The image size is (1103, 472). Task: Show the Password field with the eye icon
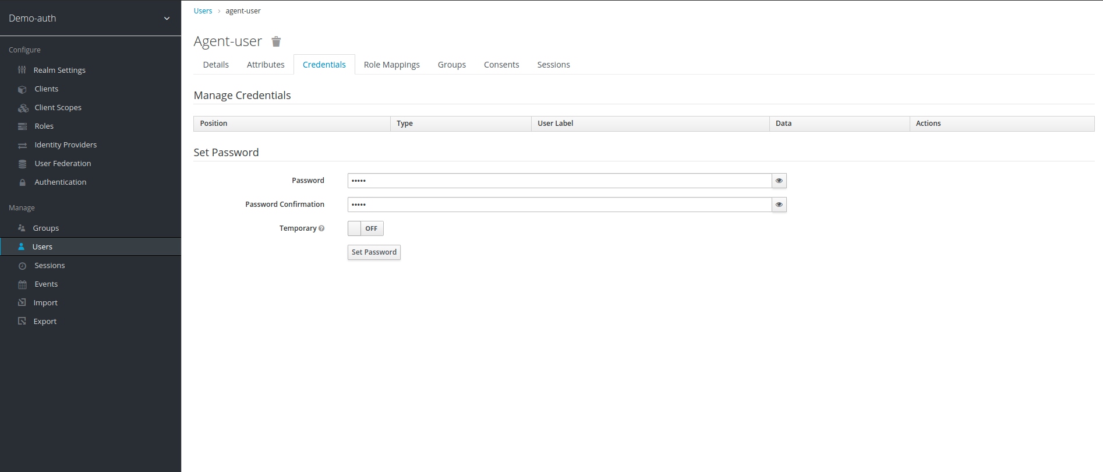779,181
